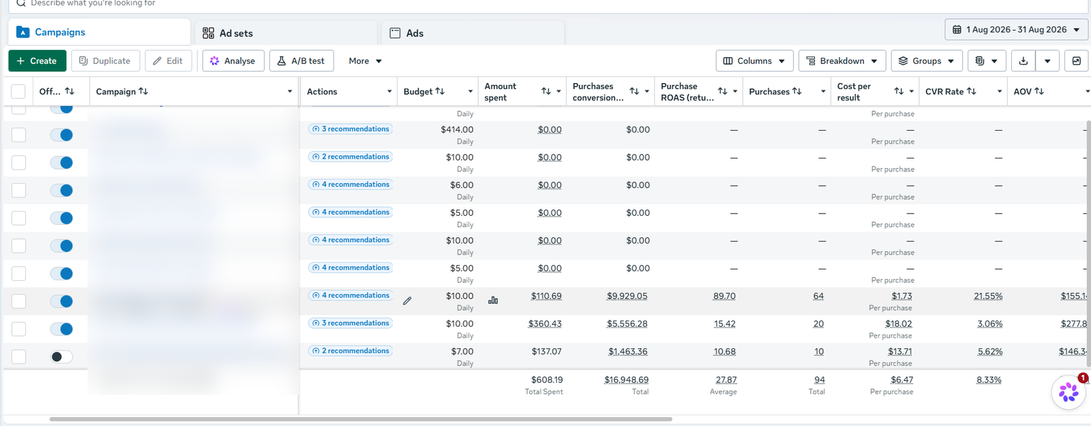Click the Campaigns folder icon
This screenshot has height=426, width=1091.
pyautogui.click(x=23, y=32)
